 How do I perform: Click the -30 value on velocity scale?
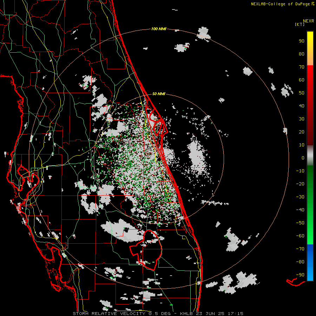tap(300, 197)
